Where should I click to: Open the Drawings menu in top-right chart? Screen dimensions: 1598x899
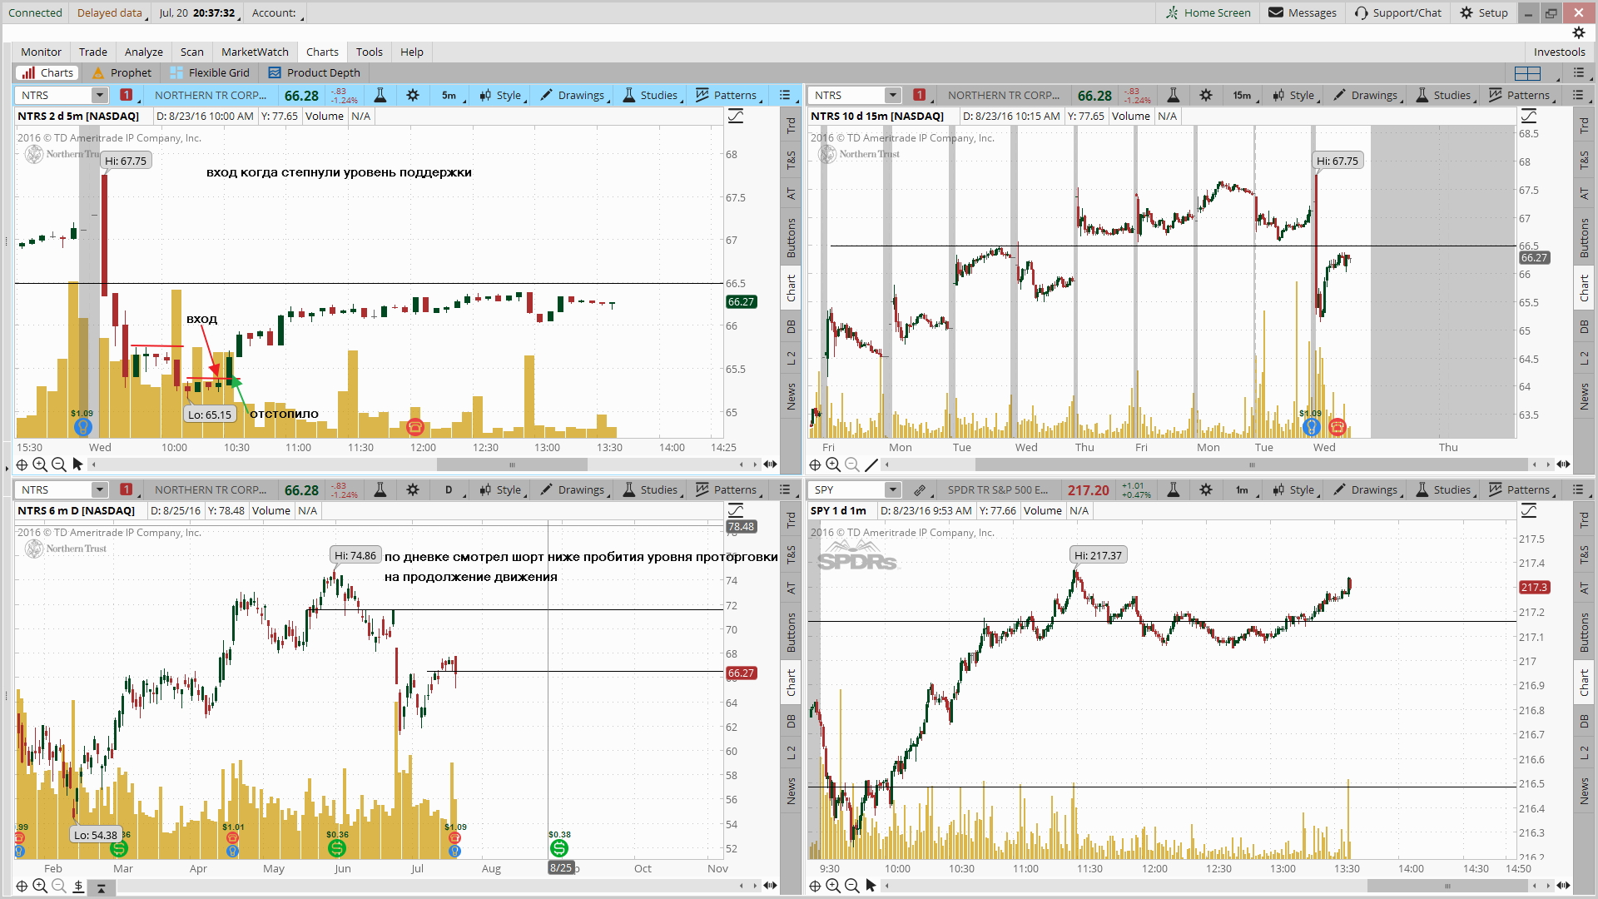click(x=1367, y=95)
